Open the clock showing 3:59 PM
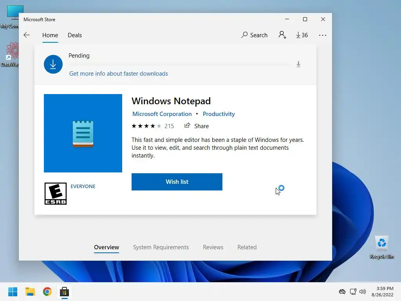 [x=383, y=292]
